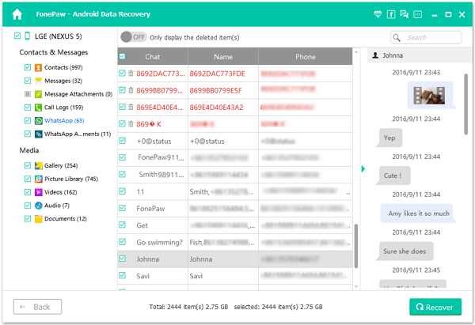Click the search magnifier icon
This screenshot has width=475, height=325.
[x=397, y=37]
